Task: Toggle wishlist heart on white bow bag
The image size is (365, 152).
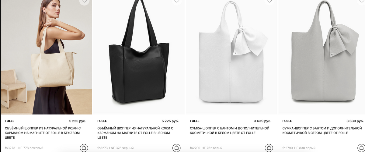Action: (x=269, y=1)
